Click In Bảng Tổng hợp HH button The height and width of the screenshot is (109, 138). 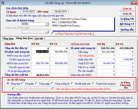coord(126,85)
